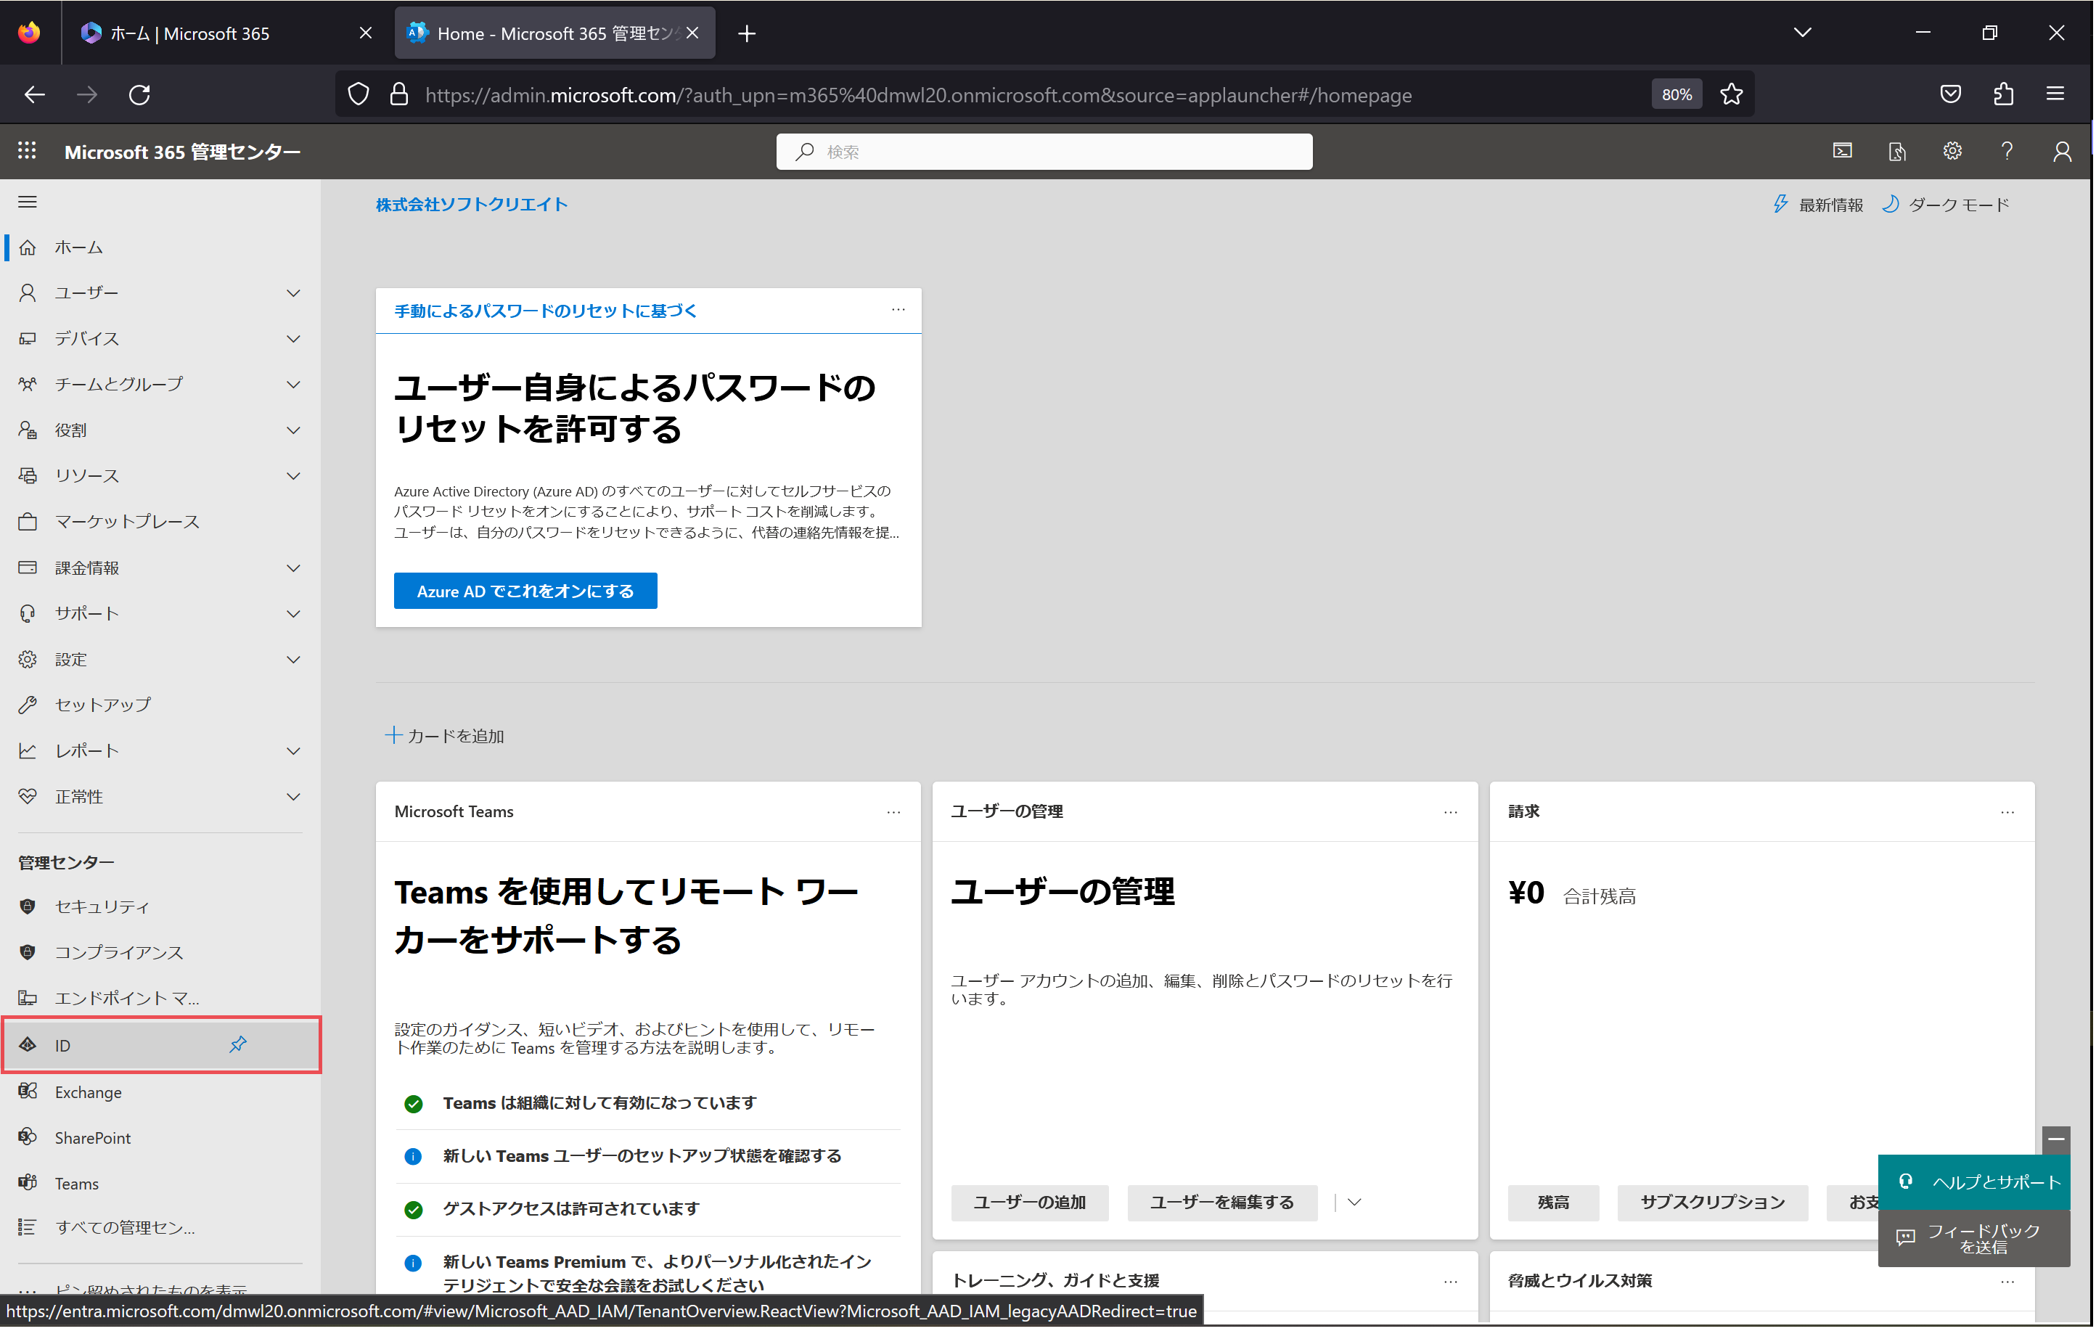Screen dimensions: 2096x1331
Task: Open more options on Microsoft Teams card
Action: click(894, 813)
